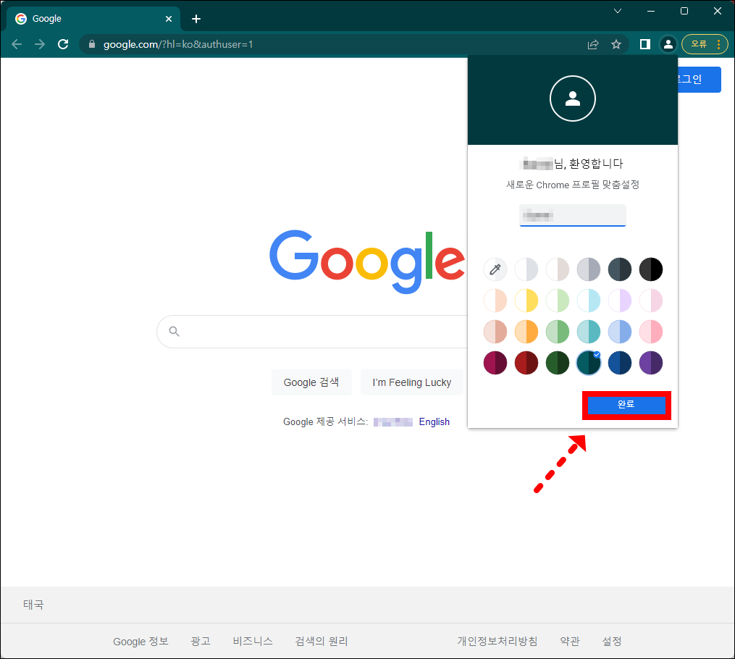The width and height of the screenshot is (735, 659).
Task: Open the 설정 footer menu
Action: 612,641
